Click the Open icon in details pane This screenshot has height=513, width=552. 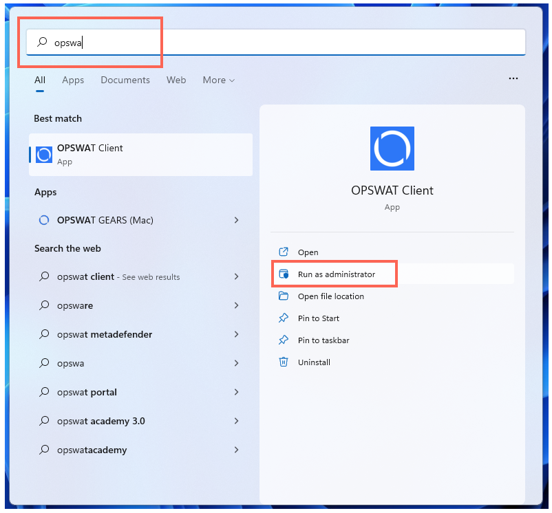tap(284, 252)
